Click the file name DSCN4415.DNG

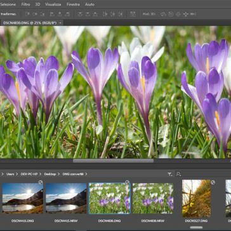tap(23, 221)
